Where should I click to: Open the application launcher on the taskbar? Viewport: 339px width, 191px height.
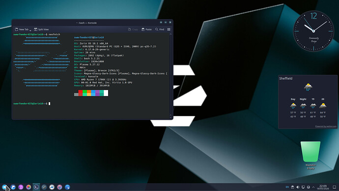coord(4,187)
